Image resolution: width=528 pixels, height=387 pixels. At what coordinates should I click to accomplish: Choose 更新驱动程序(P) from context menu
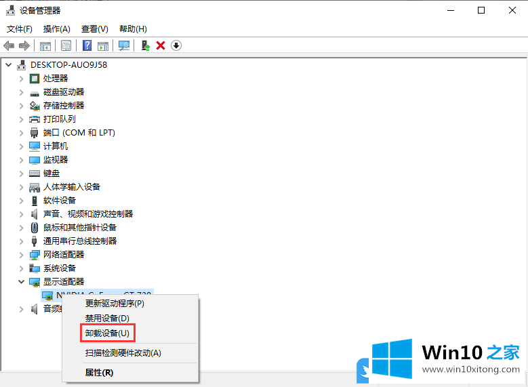(131, 304)
